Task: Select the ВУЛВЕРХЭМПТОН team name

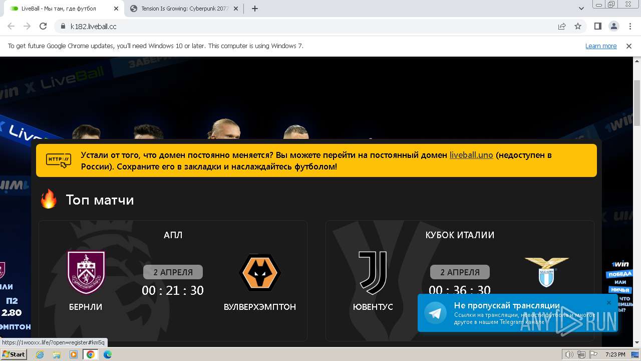Action: 260,307
